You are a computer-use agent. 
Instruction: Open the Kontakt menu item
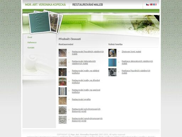click(x=31, y=47)
